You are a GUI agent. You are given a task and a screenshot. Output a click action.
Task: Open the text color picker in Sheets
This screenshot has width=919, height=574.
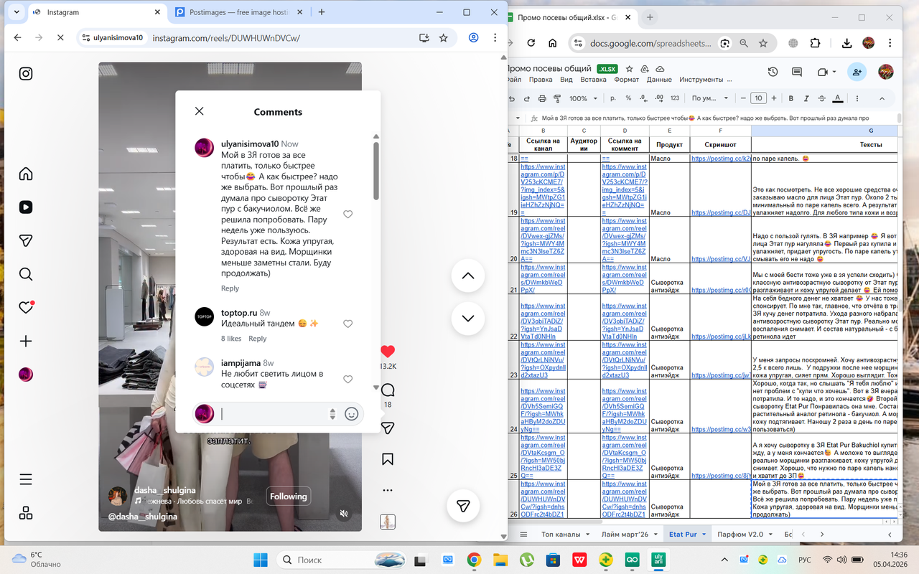(x=838, y=98)
